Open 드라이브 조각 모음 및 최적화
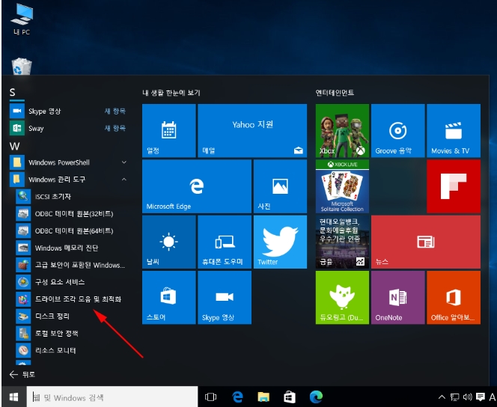497x407 pixels. pos(71,299)
